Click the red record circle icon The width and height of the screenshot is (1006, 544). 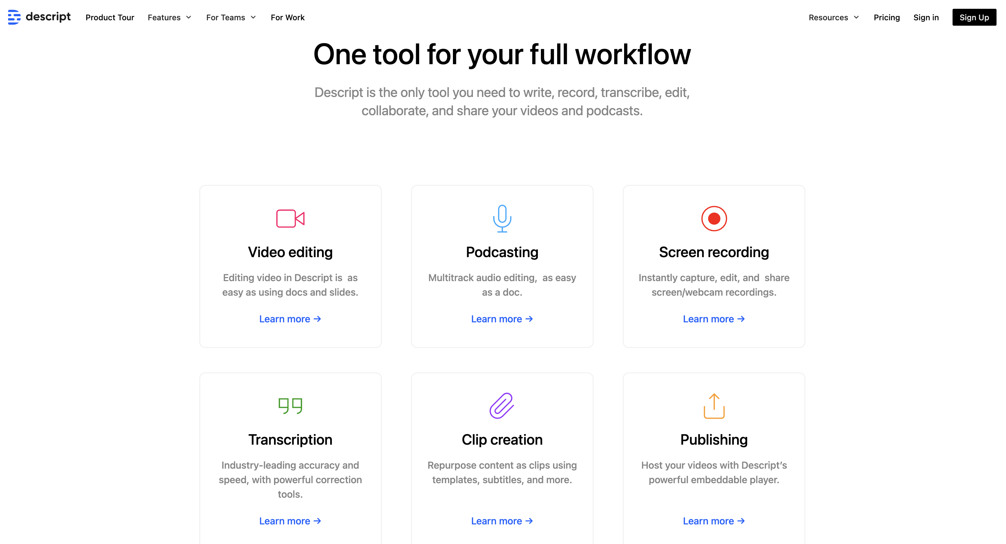coord(713,218)
